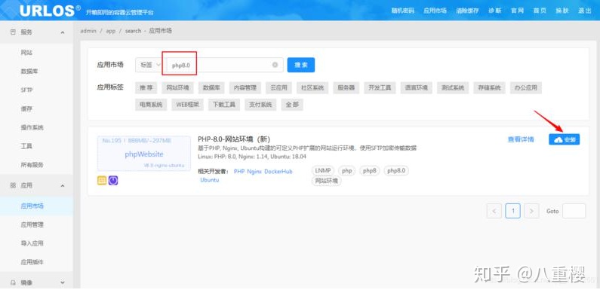Open 操作系统 in the sidebar
Screen dimensions: 600x299
point(32,127)
